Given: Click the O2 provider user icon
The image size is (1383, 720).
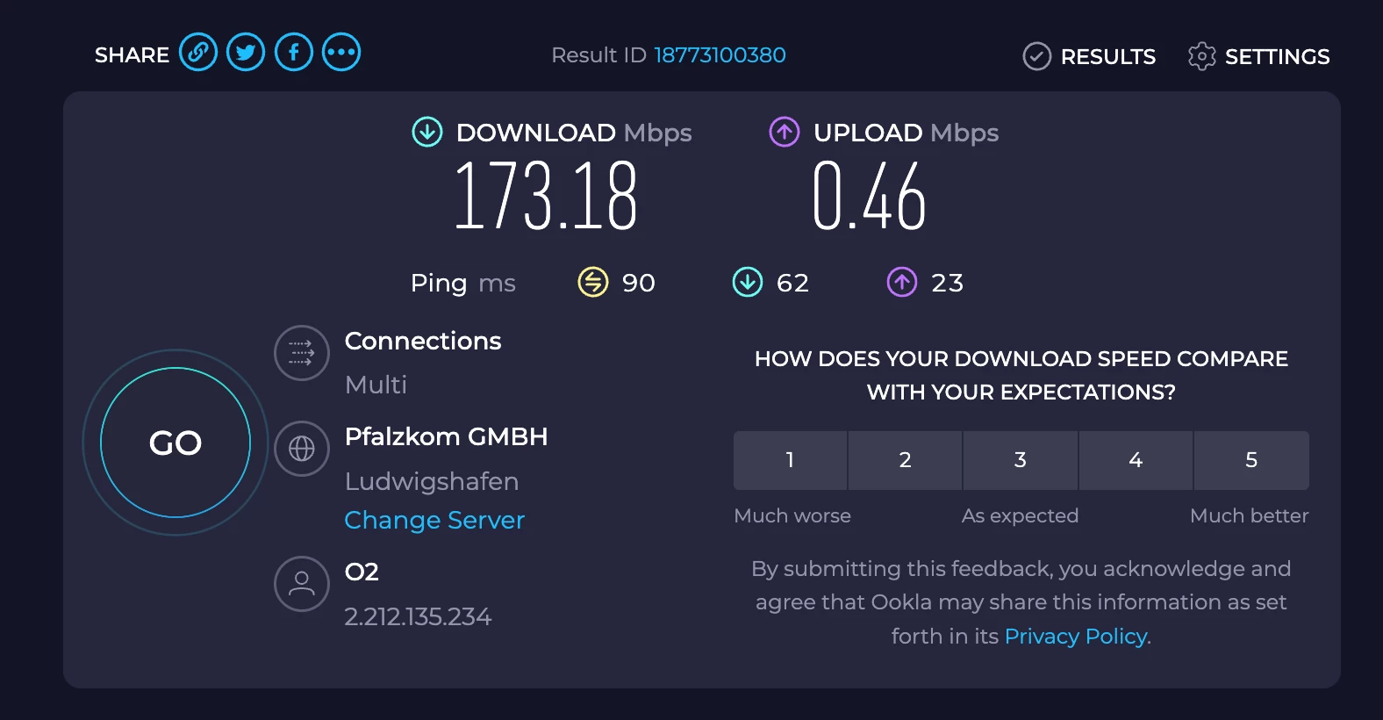Looking at the screenshot, I should (302, 584).
